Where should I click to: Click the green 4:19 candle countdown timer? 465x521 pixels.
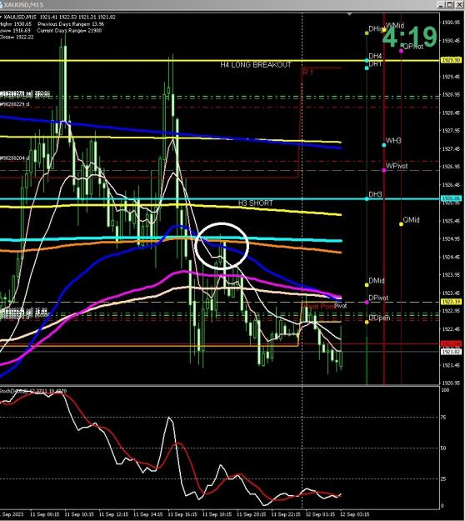point(409,37)
